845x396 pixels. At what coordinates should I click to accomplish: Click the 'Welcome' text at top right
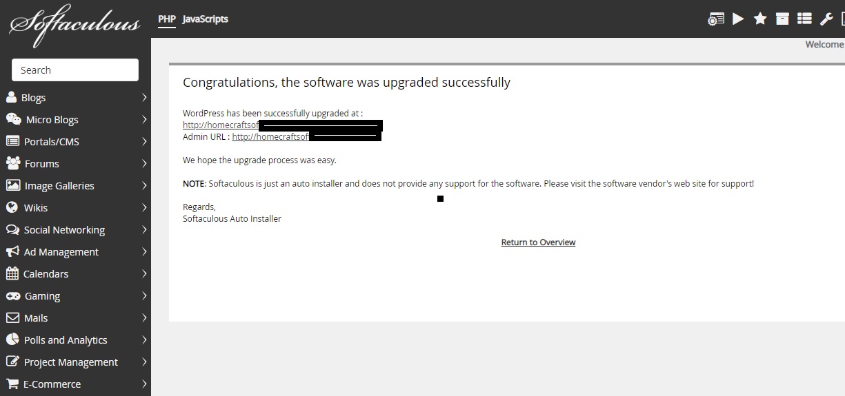[824, 44]
